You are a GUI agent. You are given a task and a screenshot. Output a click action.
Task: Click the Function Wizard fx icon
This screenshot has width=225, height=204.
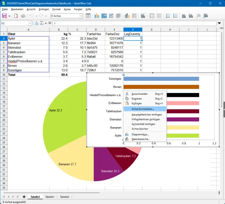coord(37,23)
